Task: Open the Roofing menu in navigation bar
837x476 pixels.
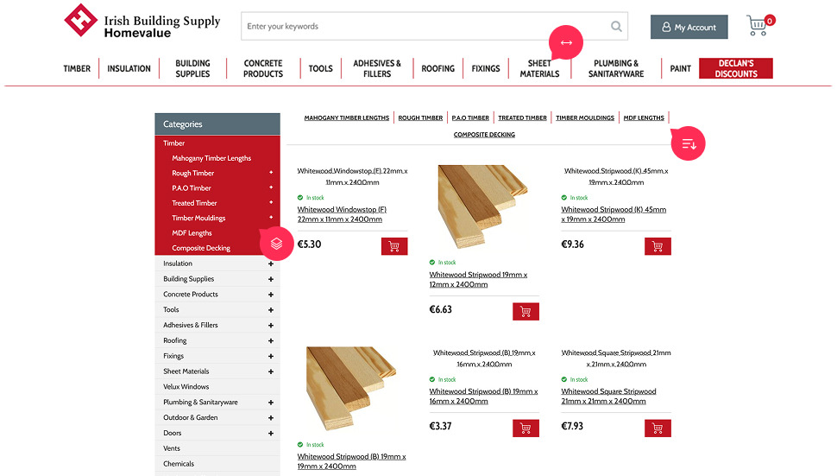Action: (x=437, y=69)
